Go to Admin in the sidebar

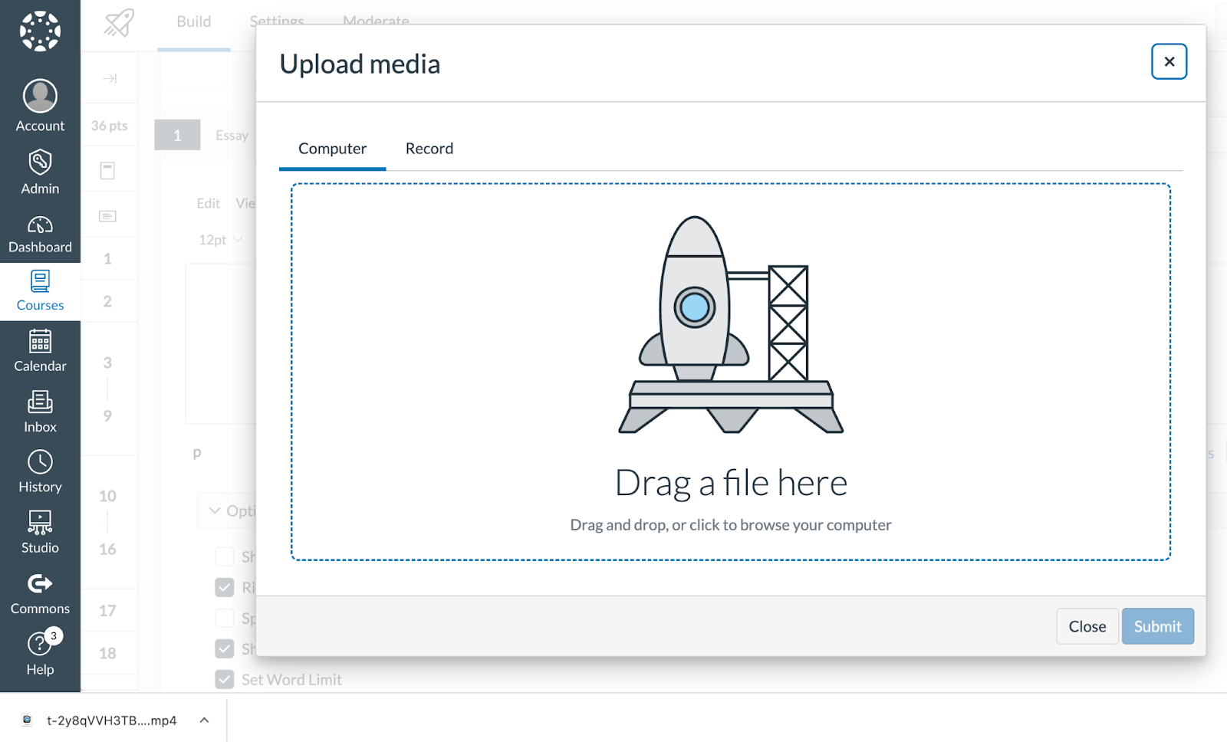[x=40, y=172]
